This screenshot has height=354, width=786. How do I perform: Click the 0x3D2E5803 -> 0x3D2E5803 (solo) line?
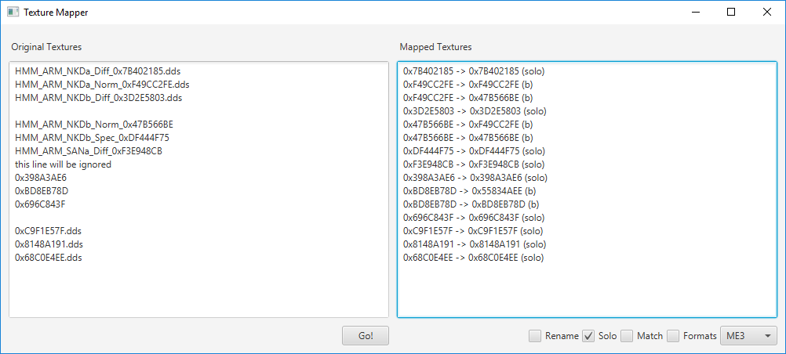click(475, 111)
